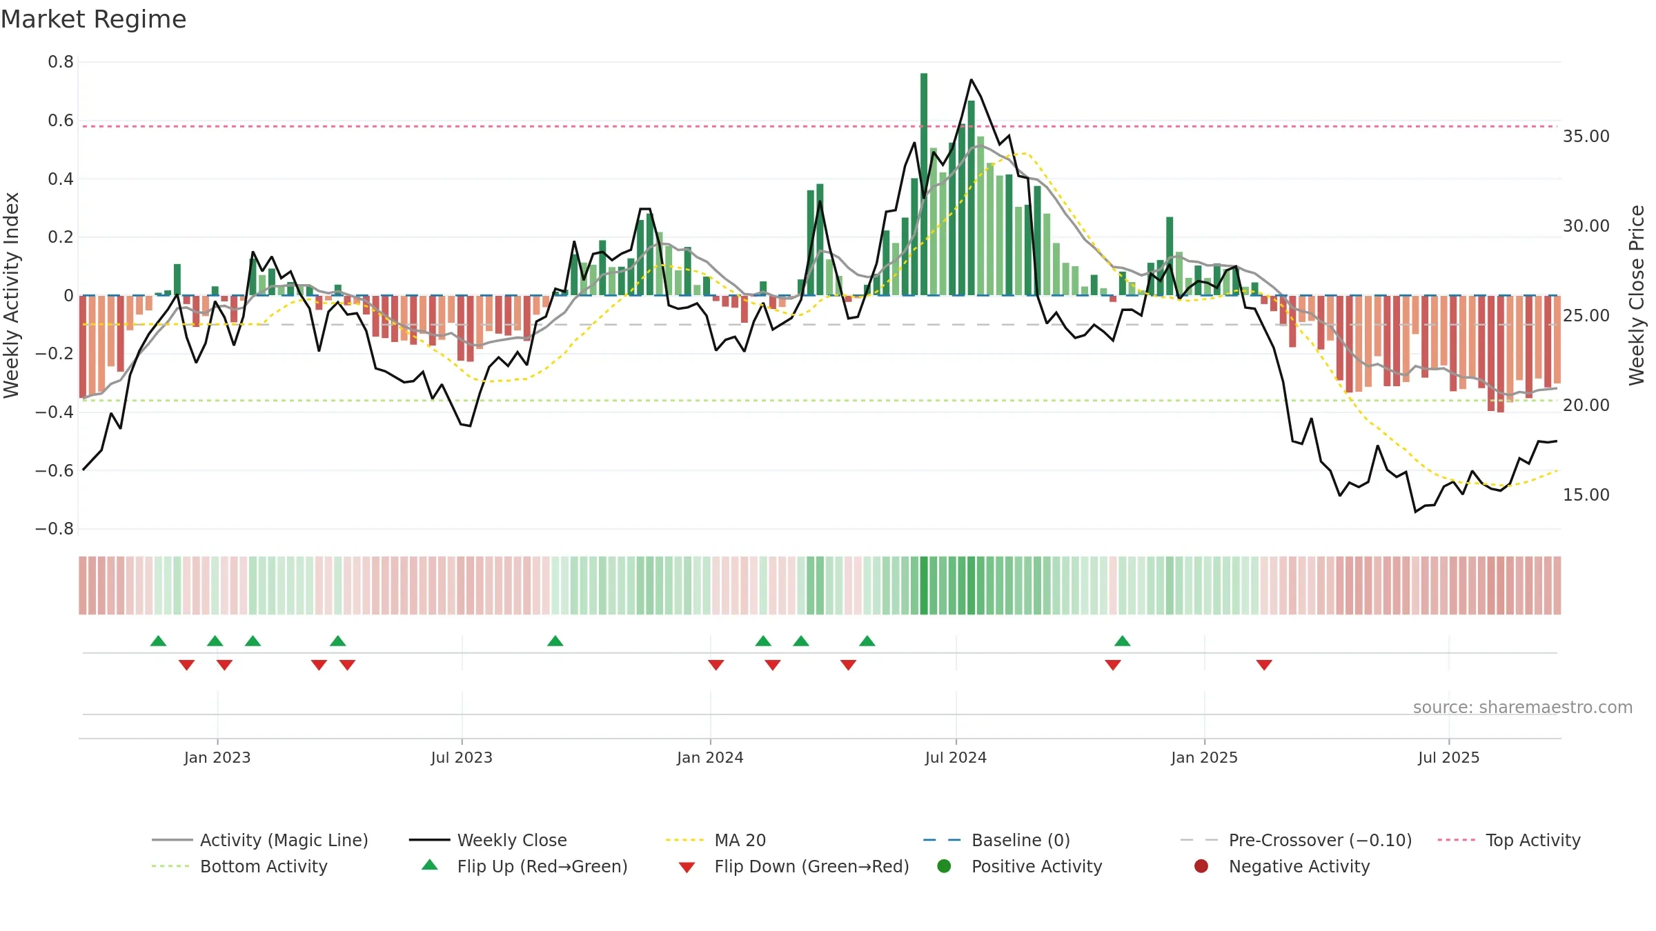
Task: Select the only Flip Up marker between Jul 2023 and Jan 2024
Action: pyautogui.click(x=555, y=641)
